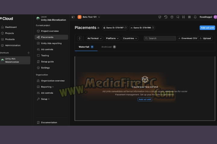217x144 pixels.
Task: Click Cloud logo
Action: point(6,19)
